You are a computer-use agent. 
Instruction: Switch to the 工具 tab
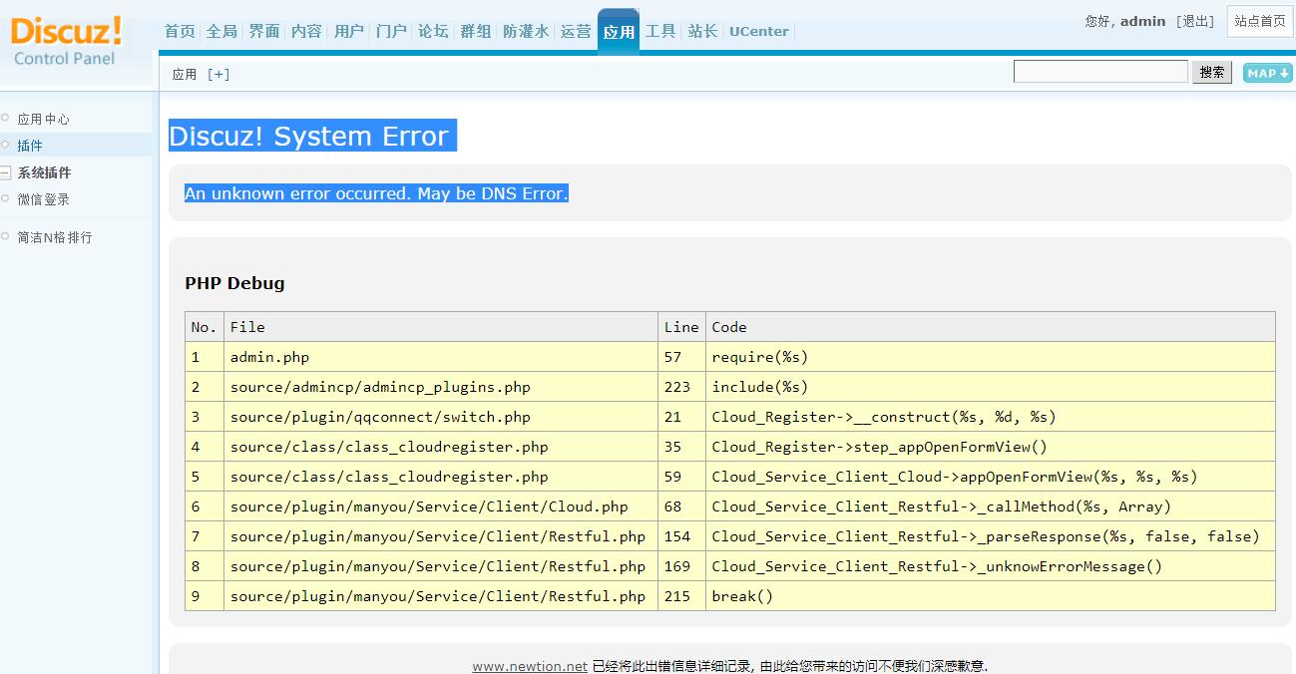pyautogui.click(x=660, y=31)
